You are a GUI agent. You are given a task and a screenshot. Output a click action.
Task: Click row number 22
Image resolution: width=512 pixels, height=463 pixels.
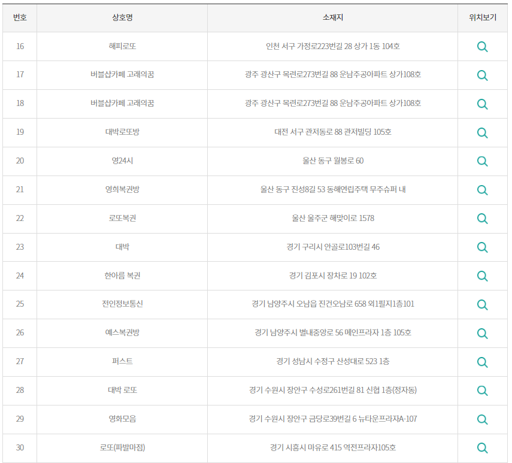[x=20, y=218]
